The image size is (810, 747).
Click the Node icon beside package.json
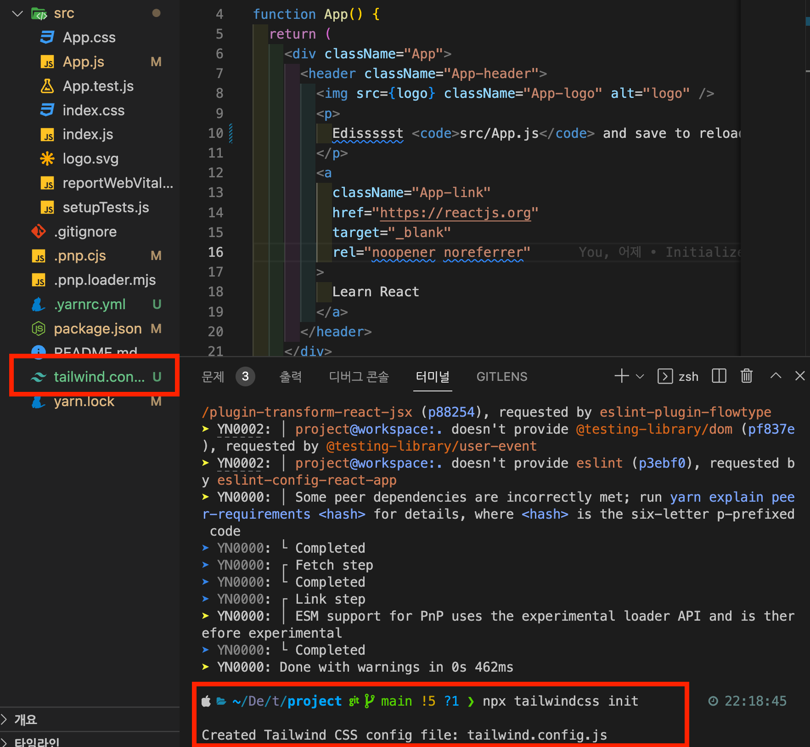tap(39, 328)
